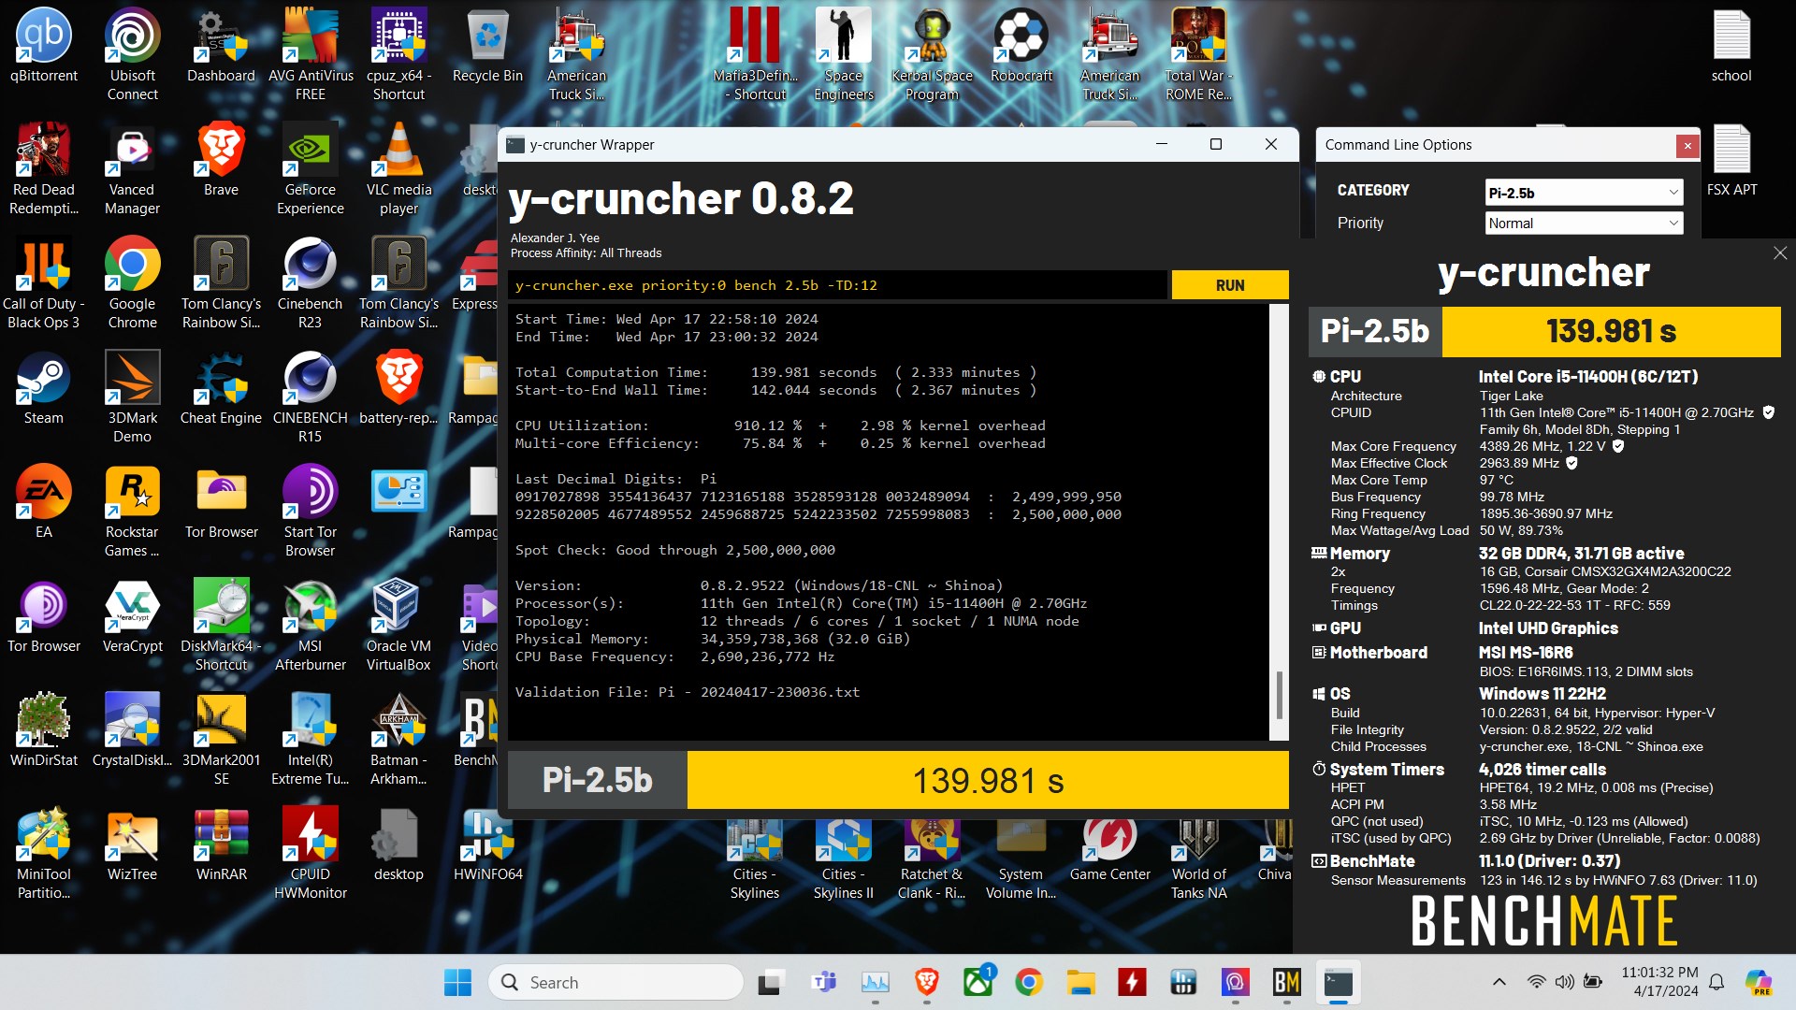Image resolution: width=1796 pixels, height=1010 pixels.
Task: Open File Explorer from taskbar
Action: (x=1080, y=982)
